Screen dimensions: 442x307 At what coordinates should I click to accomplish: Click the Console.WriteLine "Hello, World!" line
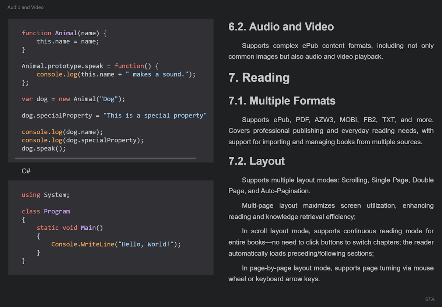pos(116,244)
